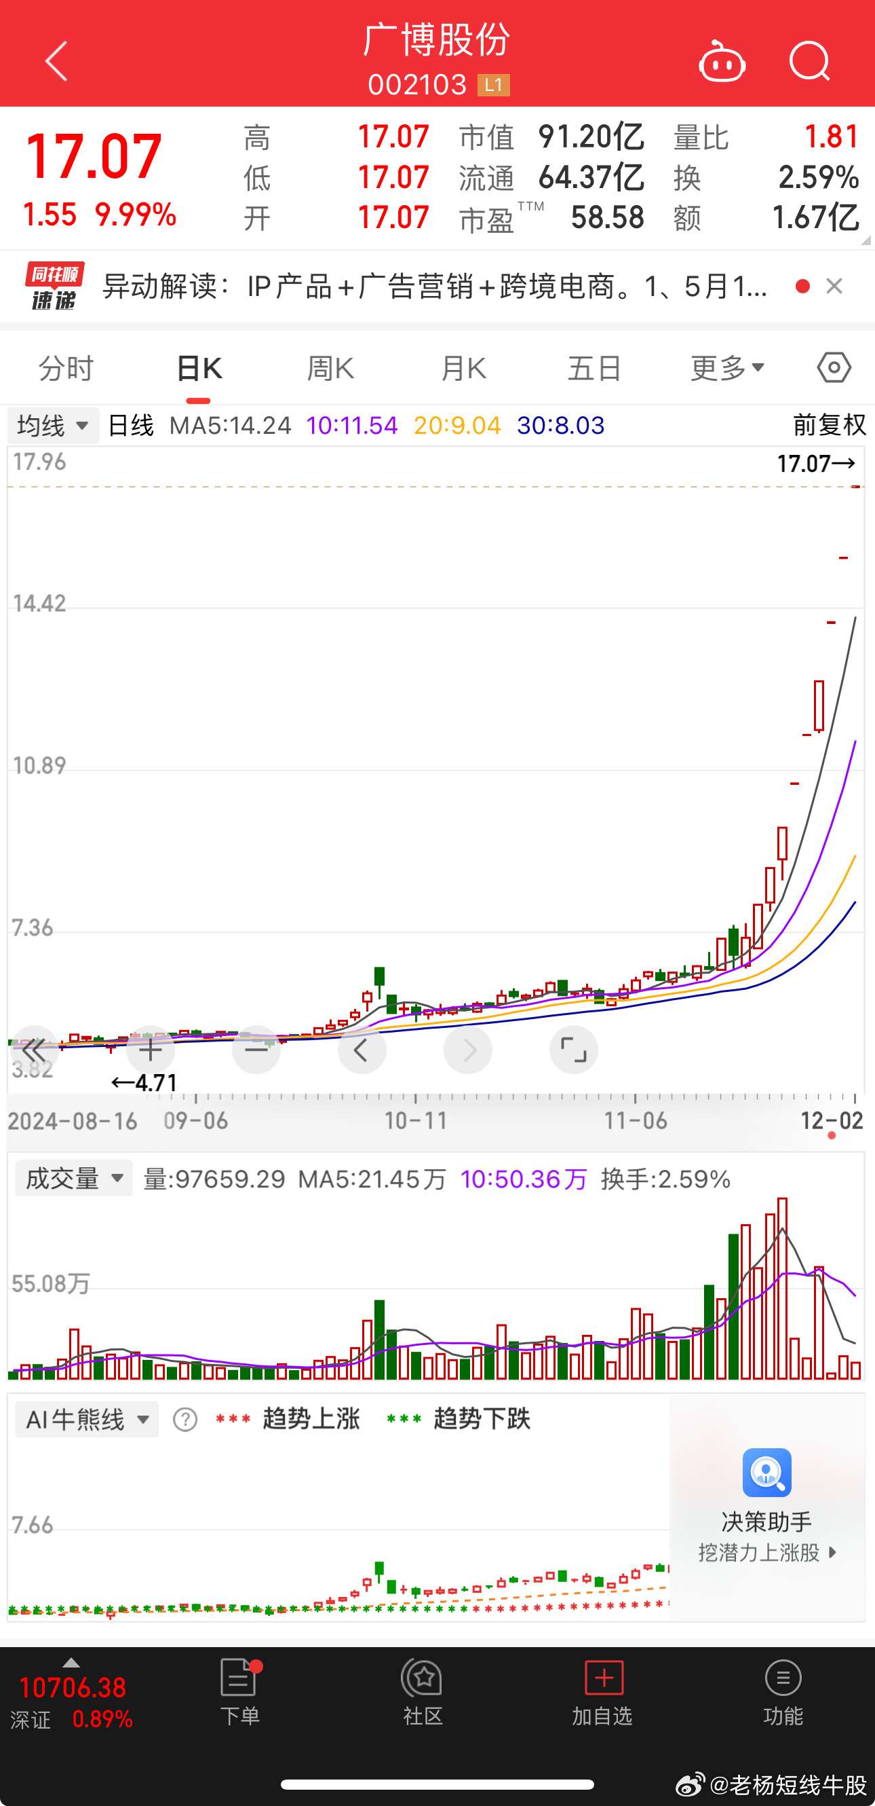The height and width of the screenshot is (1806, 875).
Task: Open AI牛熊线 help question mark
Action: point(185,1420)
